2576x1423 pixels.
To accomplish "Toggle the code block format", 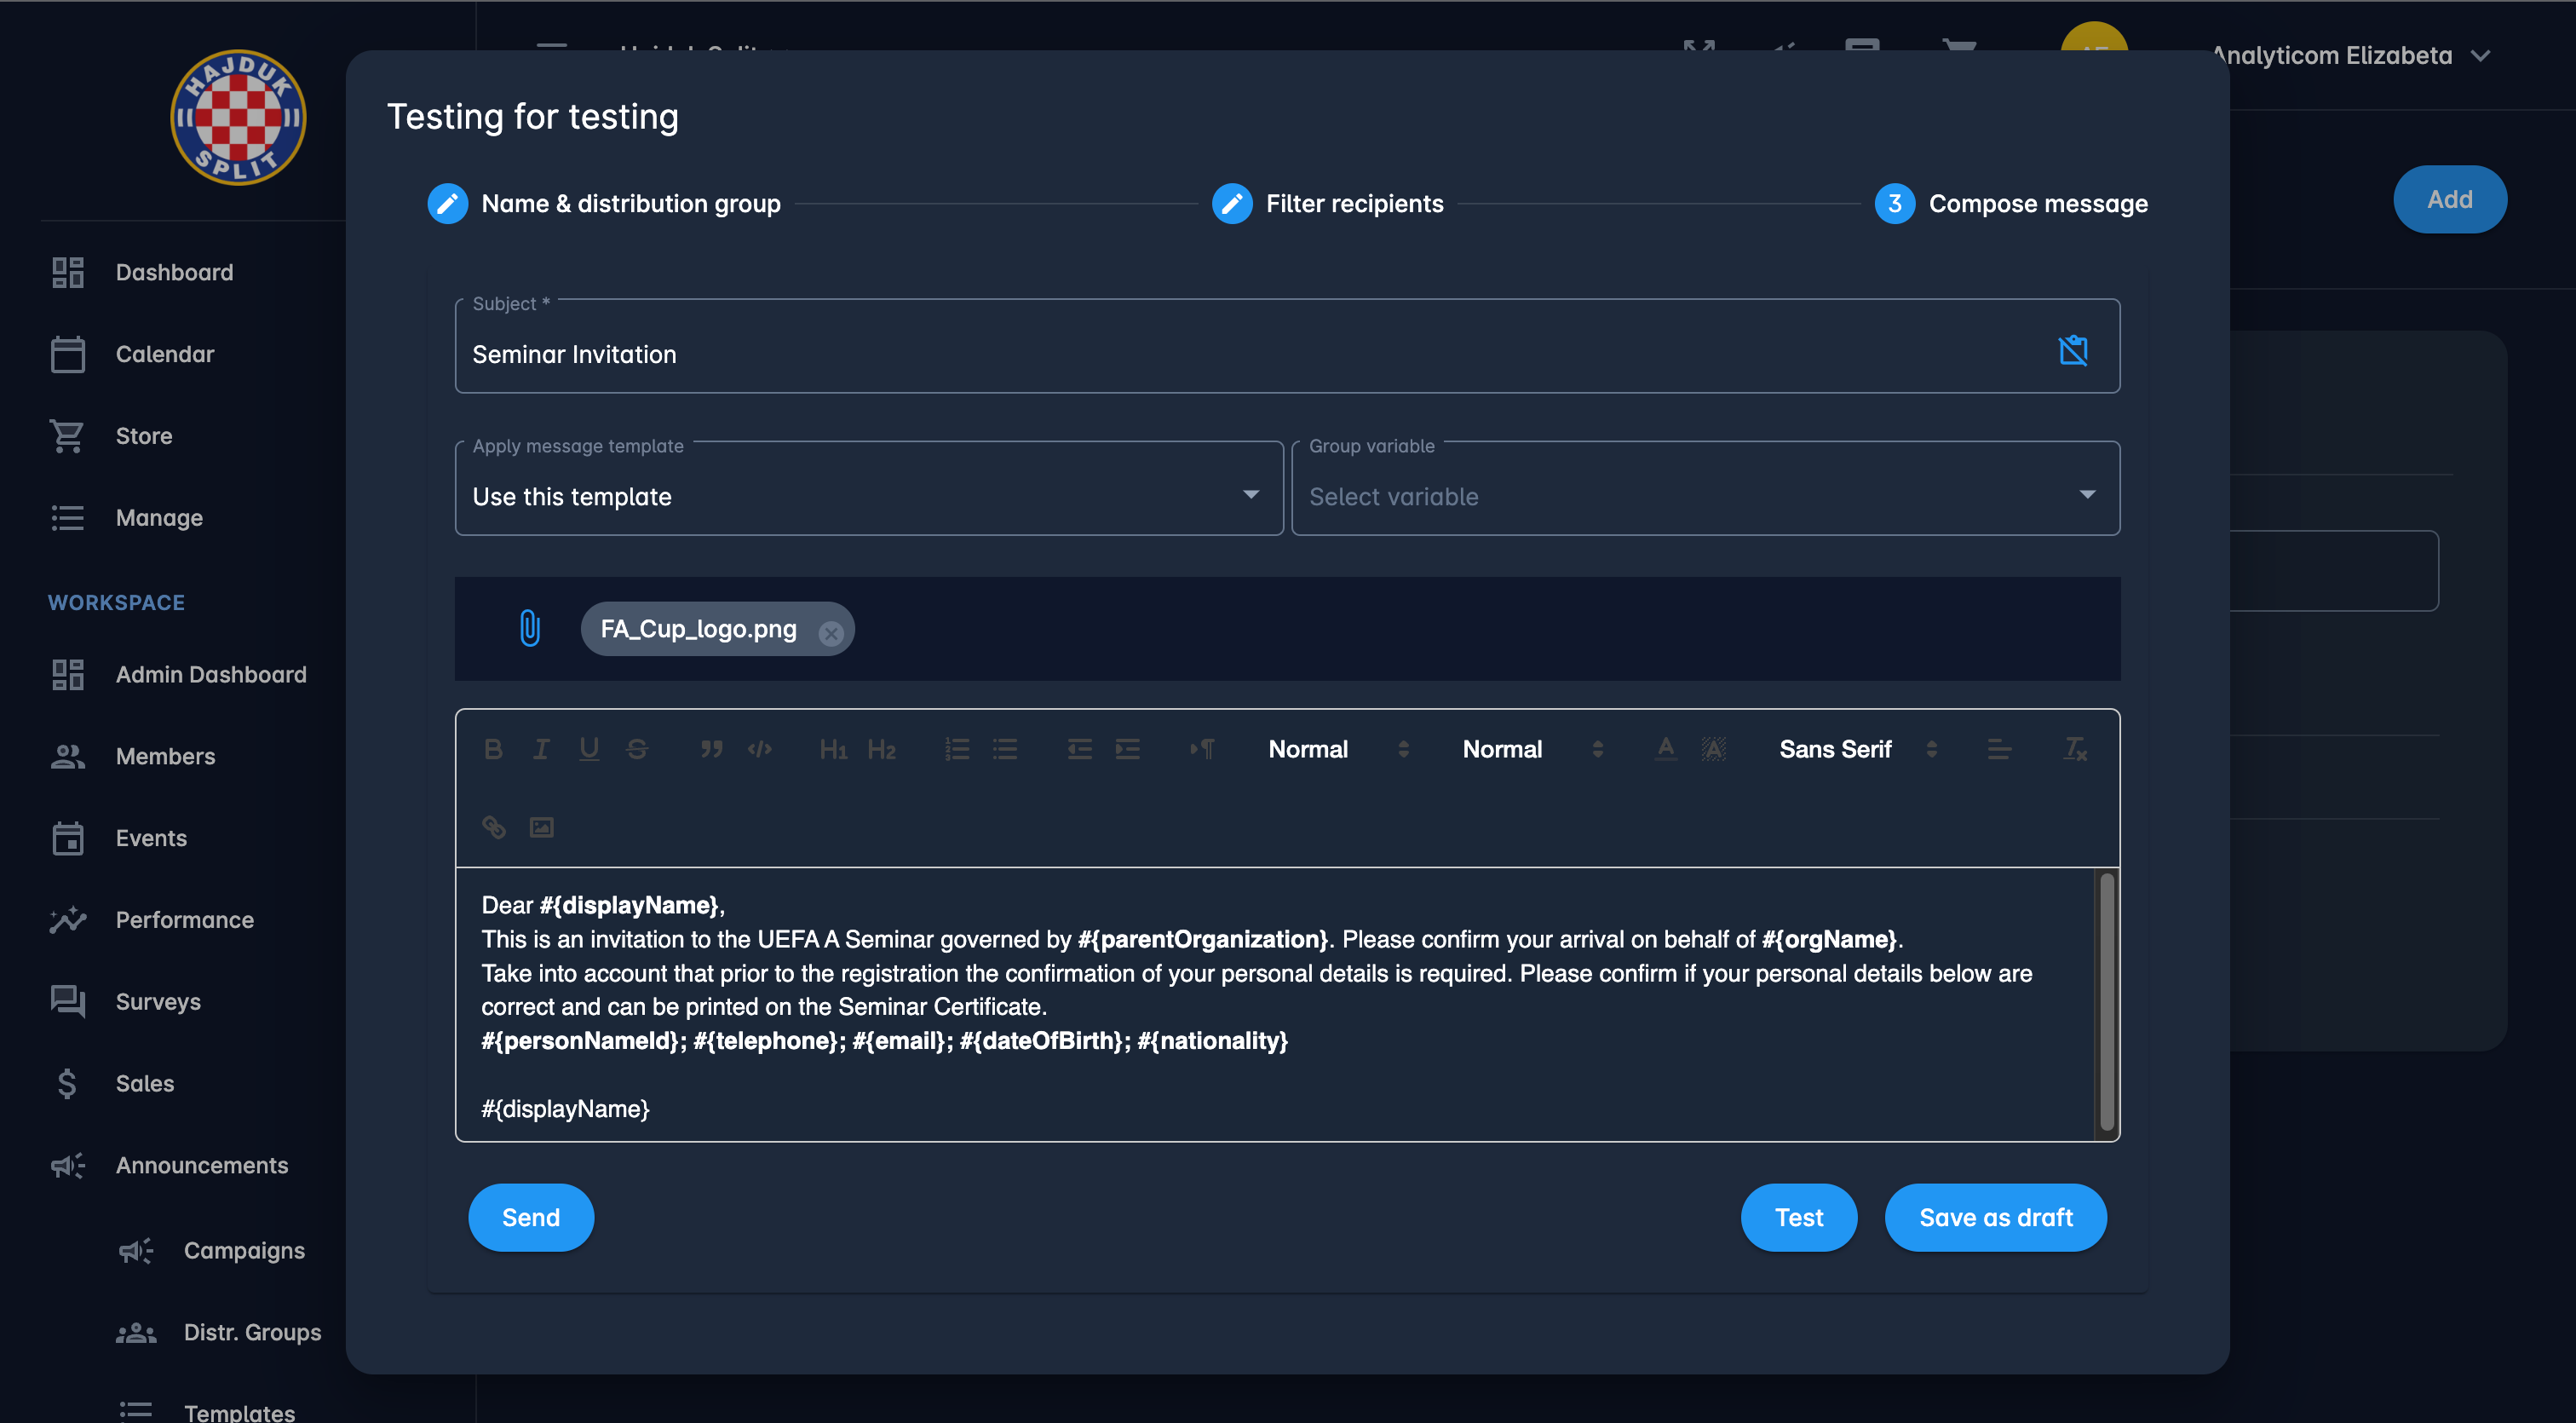I will point(760,749).
